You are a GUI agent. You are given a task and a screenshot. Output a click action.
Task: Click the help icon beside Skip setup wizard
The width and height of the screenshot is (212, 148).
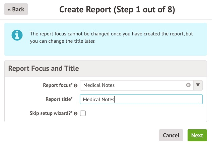coord(76,114)
